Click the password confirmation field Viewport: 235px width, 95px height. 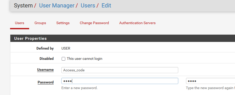(210, 81)
